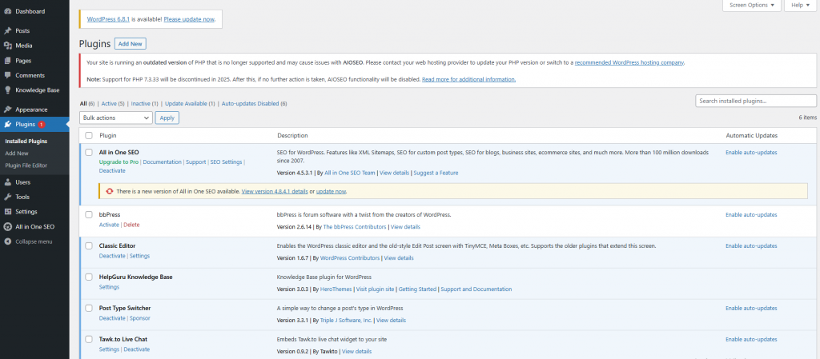820x359 pixels.
Task: Click the Please update now link
Action: 189,18
